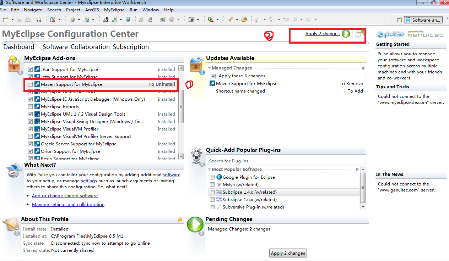Click the small icon in About This Profile header
449x261 pixels.
coord(180,220)
